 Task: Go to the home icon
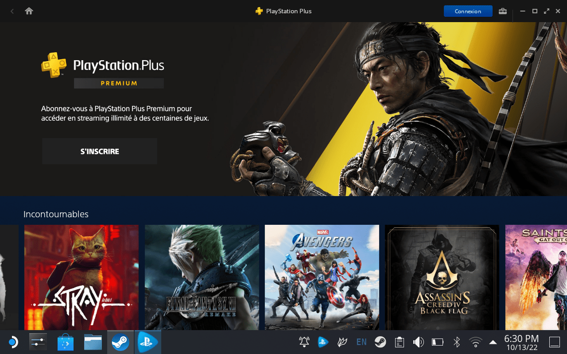click(29, 11)
